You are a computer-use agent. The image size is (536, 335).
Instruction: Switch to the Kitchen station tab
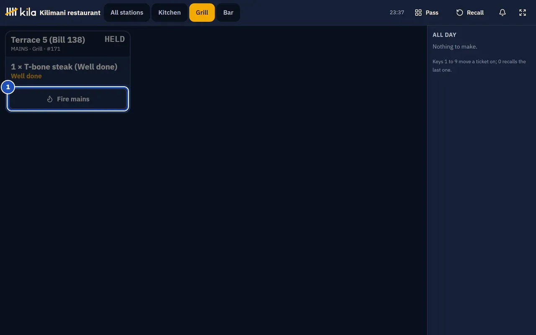[170, 13]
